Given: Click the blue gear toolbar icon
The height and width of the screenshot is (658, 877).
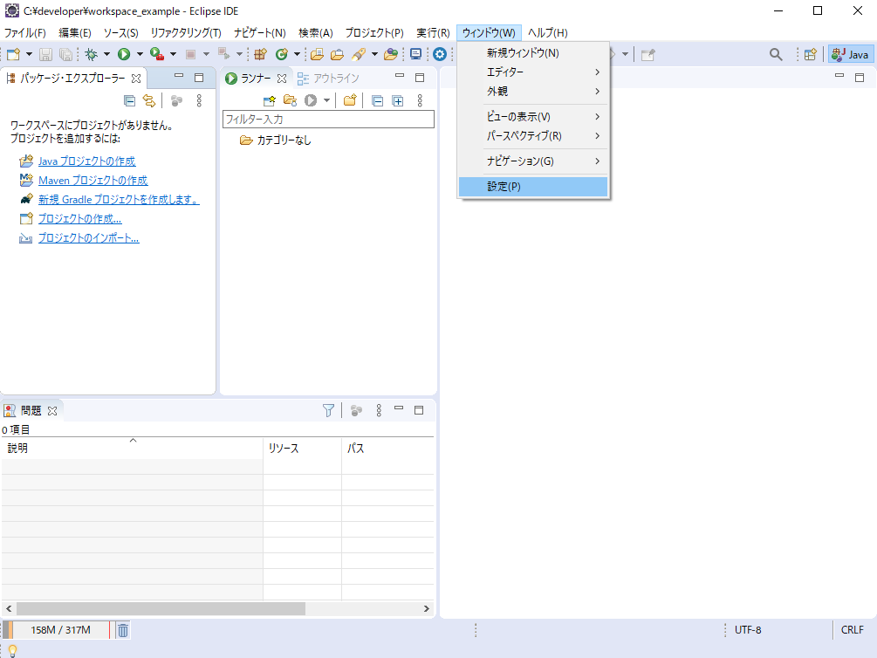Looking at the screenshot, I should coord(440,54).
